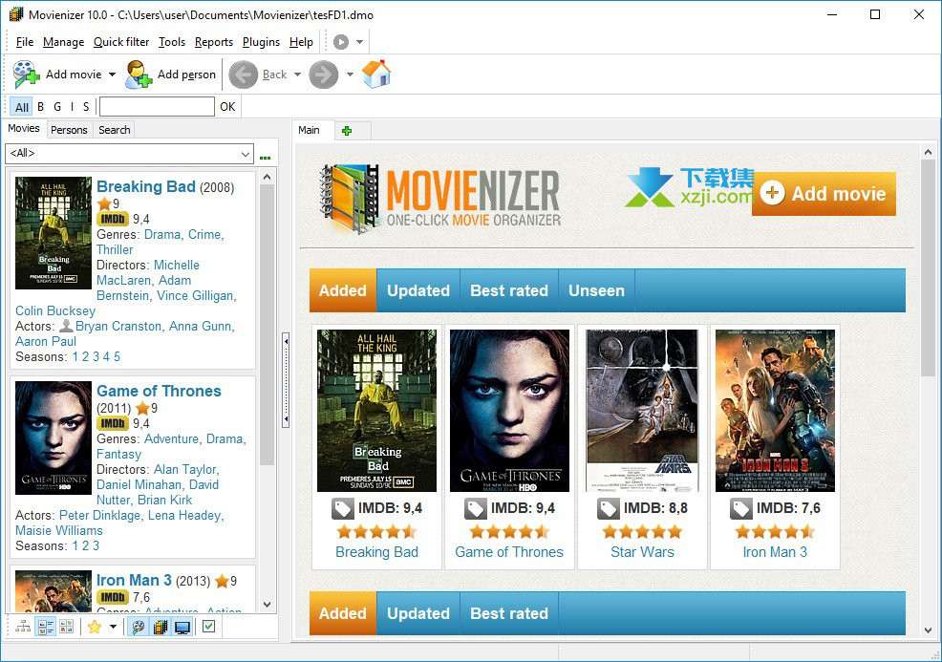Select the Movies tab

pyautogui.click(x=24, y=129)
